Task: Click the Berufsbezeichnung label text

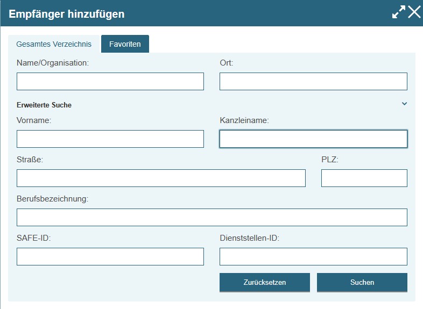Action: pyautogui.click(x=52, y=199)
